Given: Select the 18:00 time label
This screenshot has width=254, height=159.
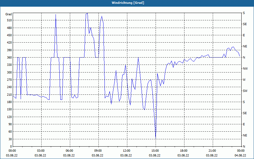Looking at the screenshot, I should pyautogui.click(x=183, y=151).
